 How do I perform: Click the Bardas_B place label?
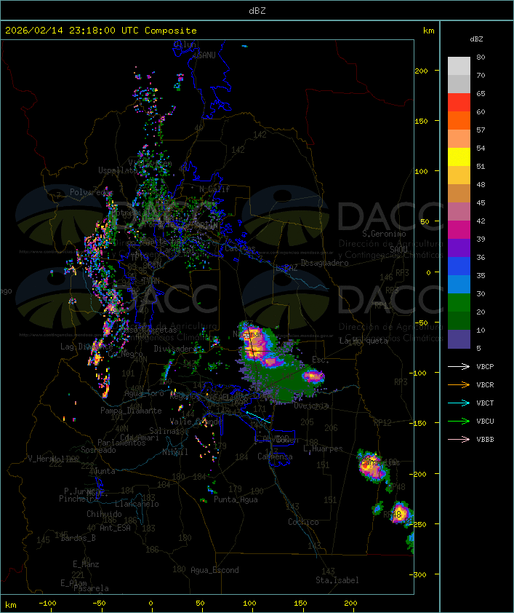point(78,538)
